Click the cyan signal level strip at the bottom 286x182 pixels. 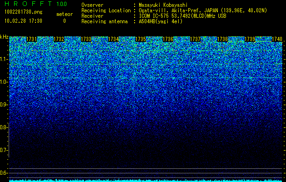pyautogui.click(x=146, y=181)
